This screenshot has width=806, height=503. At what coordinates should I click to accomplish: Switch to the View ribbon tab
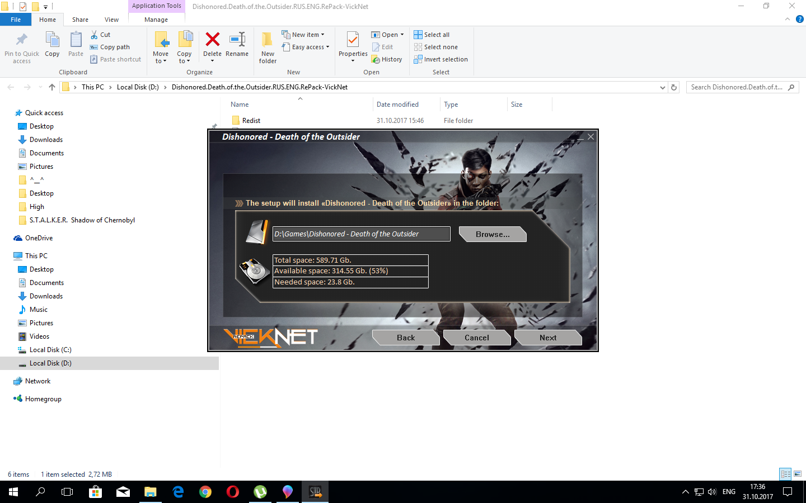point(111,20)
